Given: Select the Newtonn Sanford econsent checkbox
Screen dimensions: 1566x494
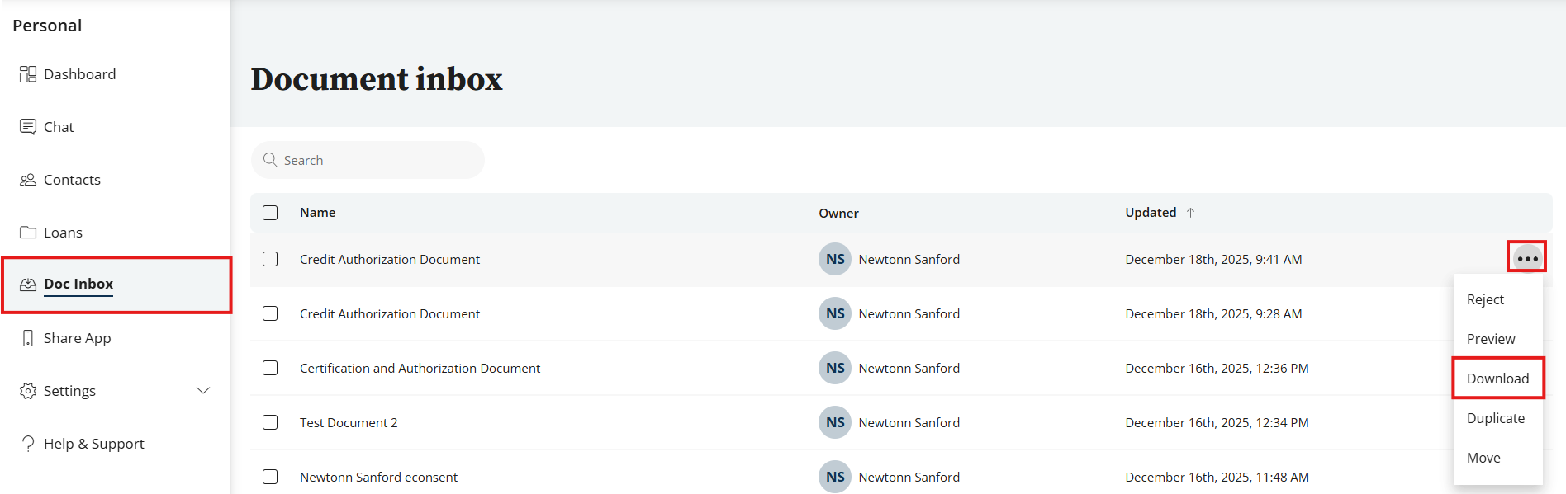Looking at the screenshot, I should click(270, 477).
